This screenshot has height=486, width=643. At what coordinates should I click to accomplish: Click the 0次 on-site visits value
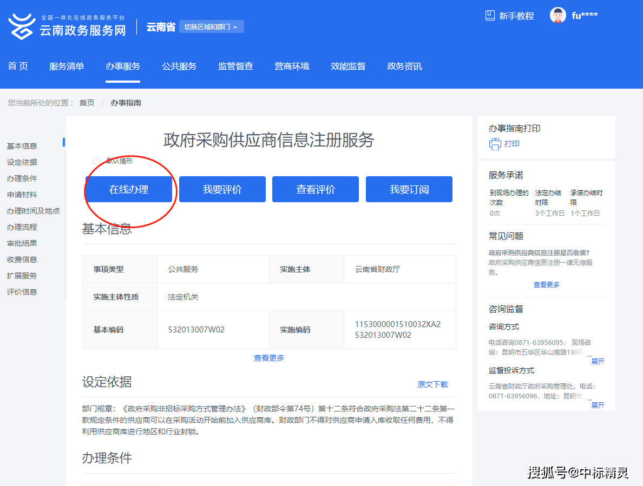[495, 214]
